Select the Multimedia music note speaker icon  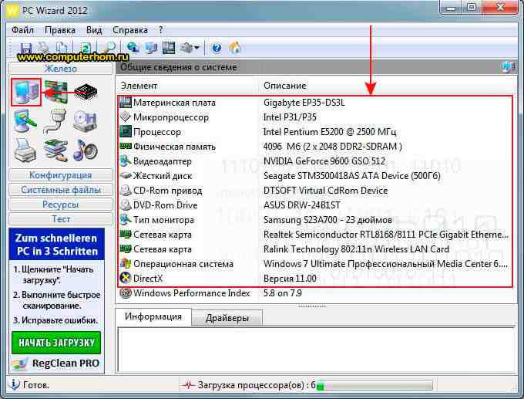86,150
